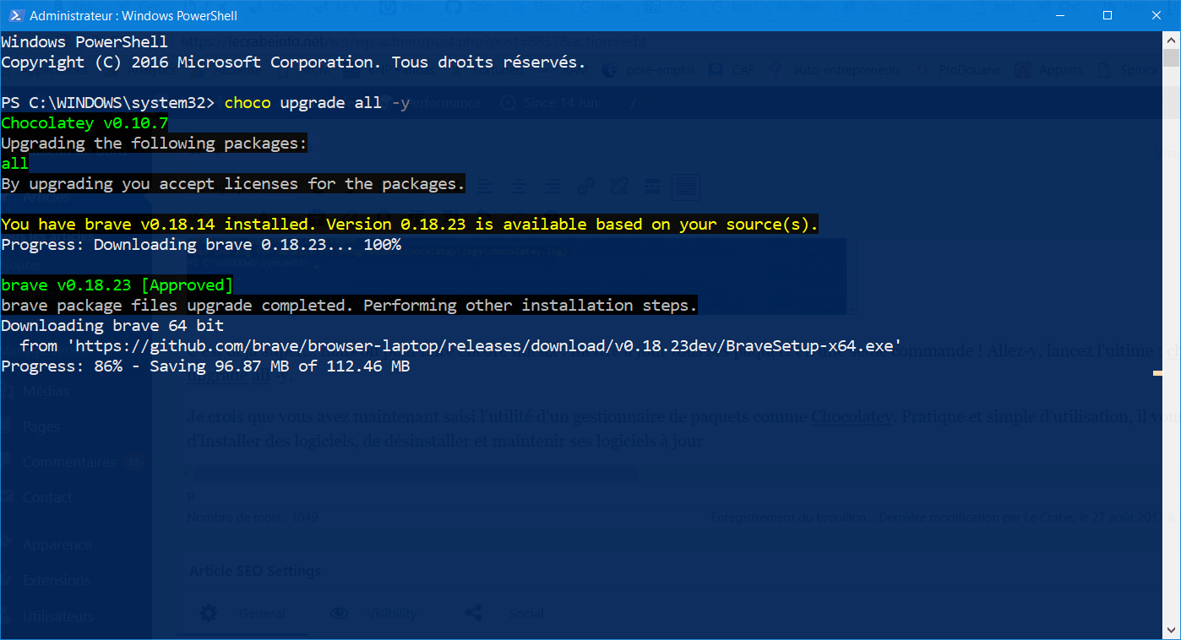Click the remove link icon in WordPress editor

coord(619,186)
